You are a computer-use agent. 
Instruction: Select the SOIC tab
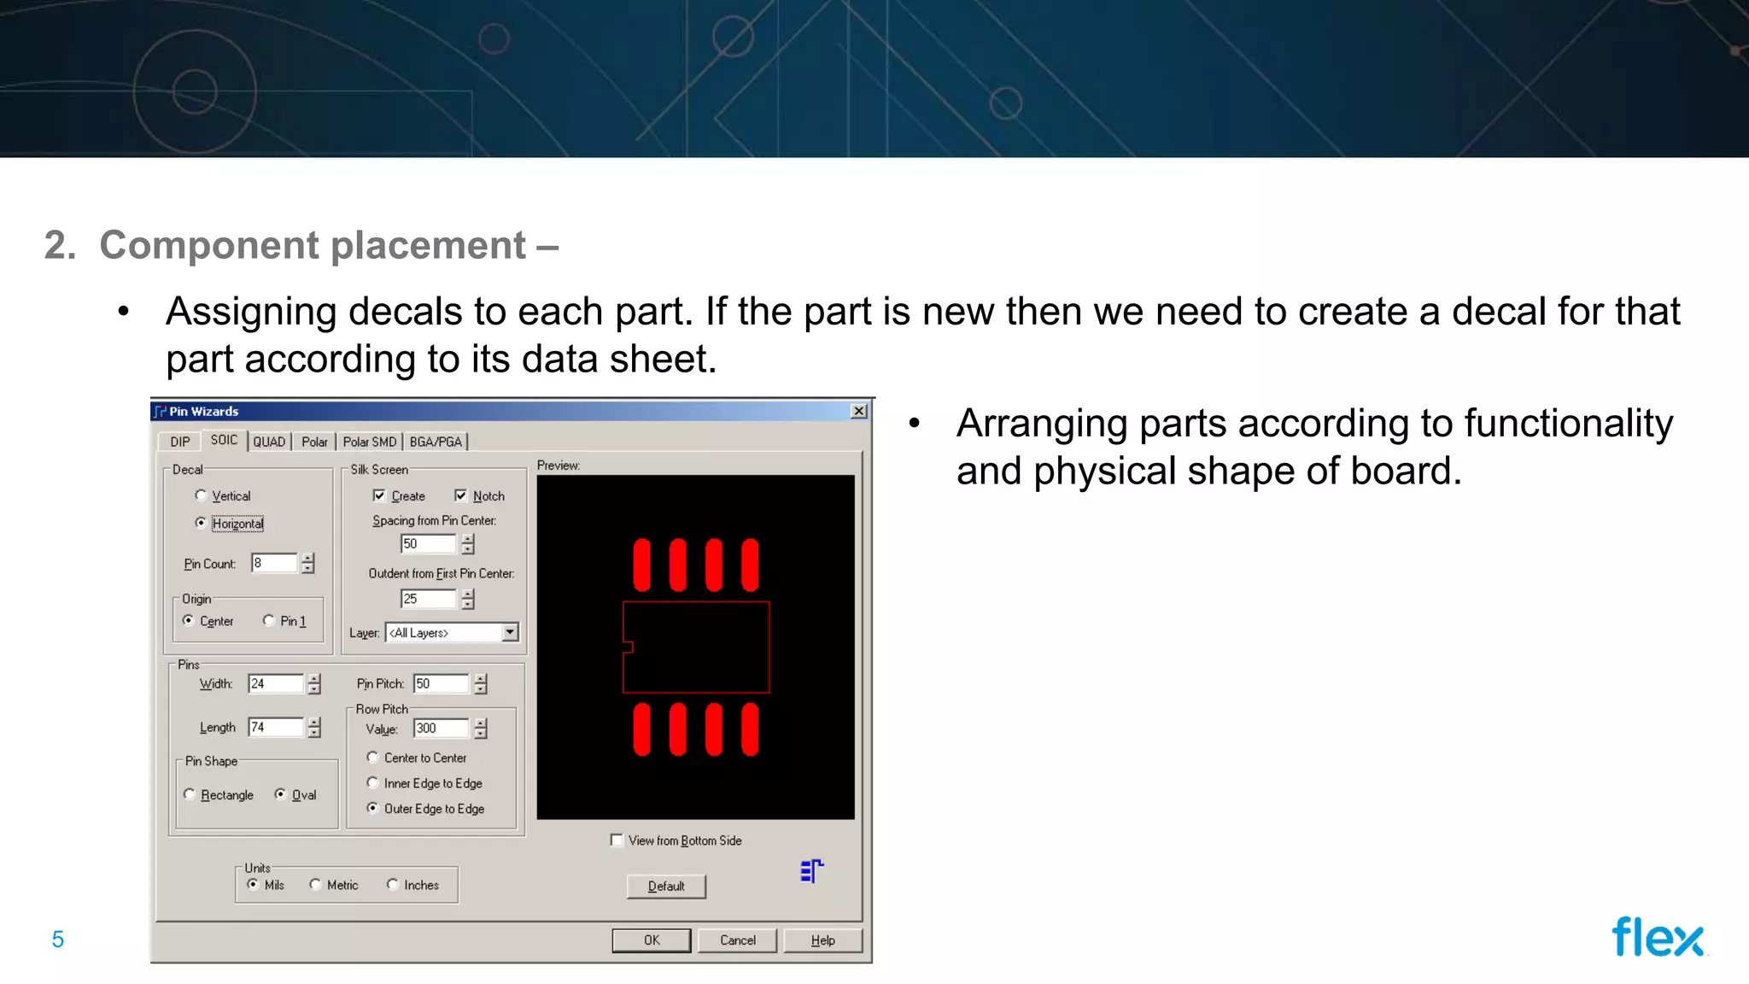pyautogui.click(x=224, y=440)
